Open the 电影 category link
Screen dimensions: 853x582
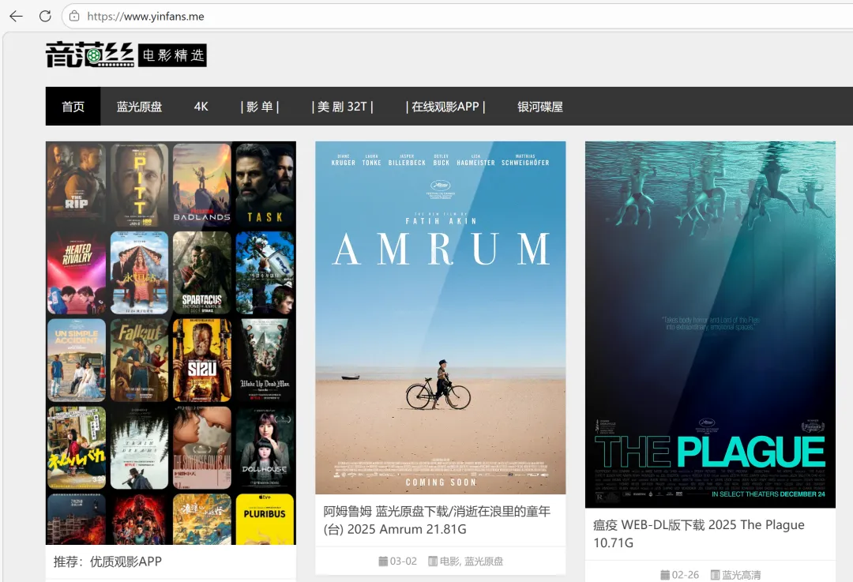click(x=449, y=561)
